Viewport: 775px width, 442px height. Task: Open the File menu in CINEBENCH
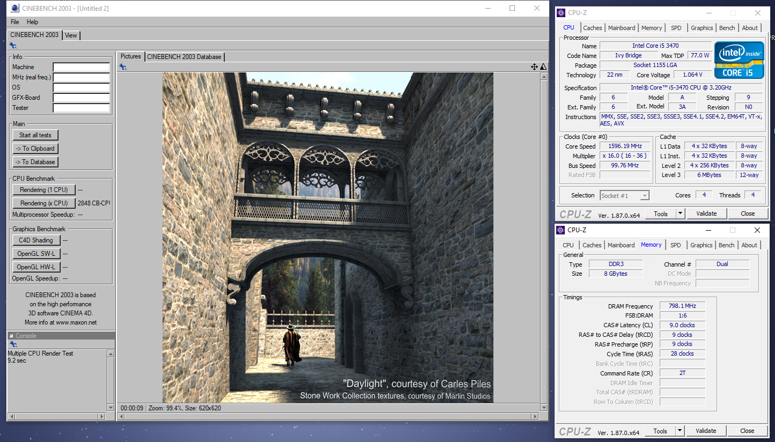point(14,22)
